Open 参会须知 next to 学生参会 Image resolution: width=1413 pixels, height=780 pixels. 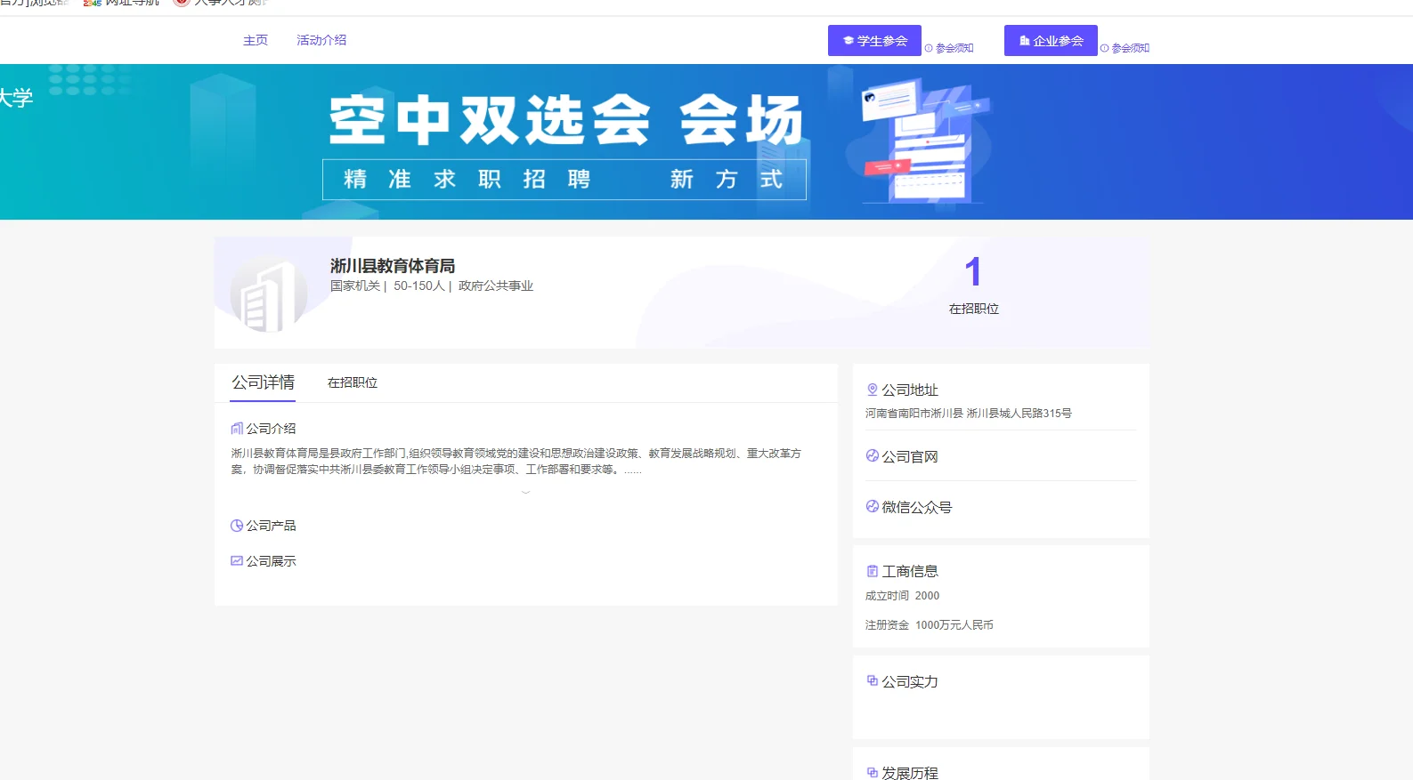[954, 48]
